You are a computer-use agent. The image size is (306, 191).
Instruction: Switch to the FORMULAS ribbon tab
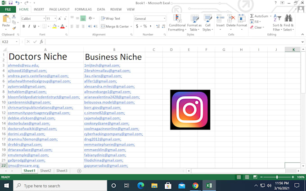[83, 9]
